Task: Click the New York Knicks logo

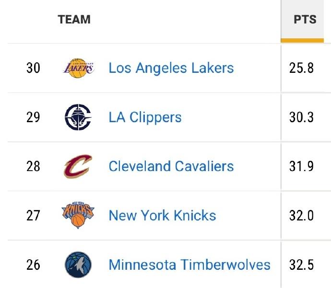Action: 78,216
